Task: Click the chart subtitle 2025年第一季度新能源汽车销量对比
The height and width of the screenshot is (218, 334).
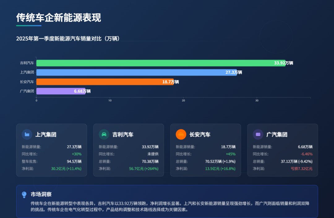Action: tap(68, 39)
